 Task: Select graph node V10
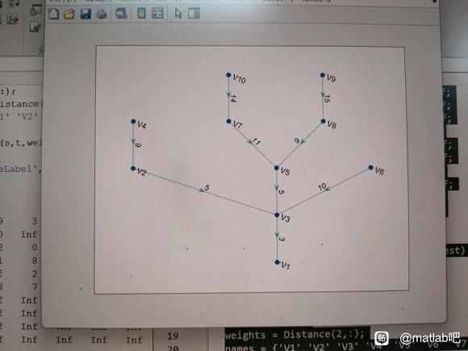tap(228, 75)
